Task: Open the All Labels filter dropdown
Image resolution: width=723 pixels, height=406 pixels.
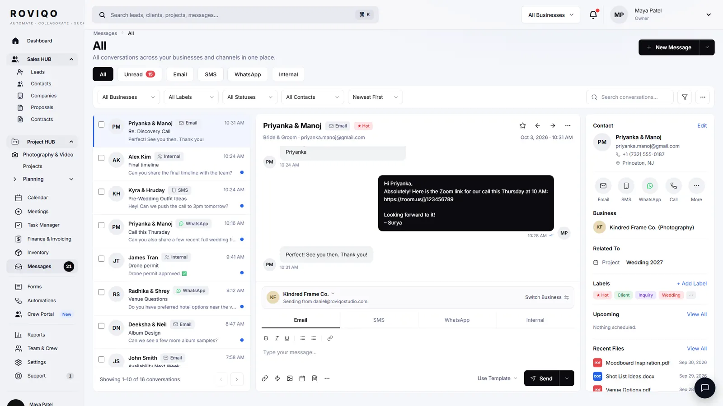Action: click(x=191, y=97)
